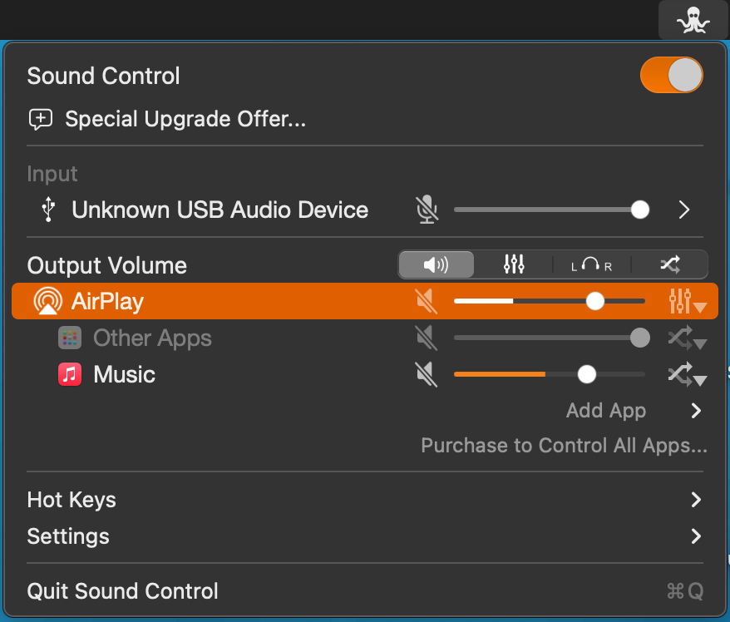Expand the Add App submenu

point(696,411)
